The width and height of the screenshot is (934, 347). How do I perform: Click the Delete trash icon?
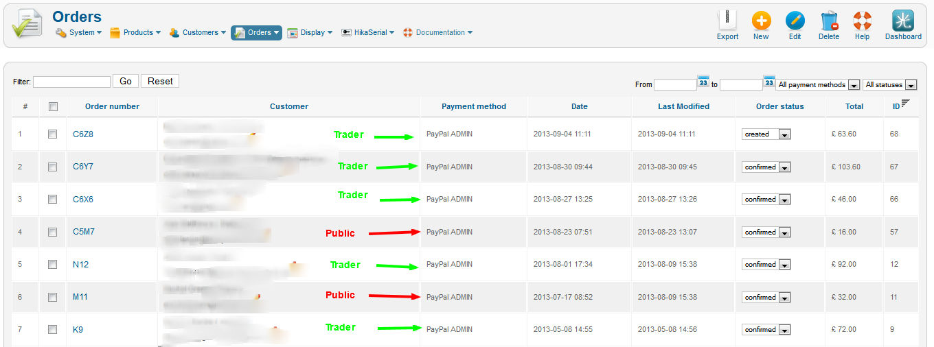(x=829, y=21)
